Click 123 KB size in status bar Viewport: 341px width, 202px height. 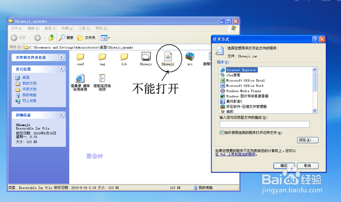[x=175, y=188]
